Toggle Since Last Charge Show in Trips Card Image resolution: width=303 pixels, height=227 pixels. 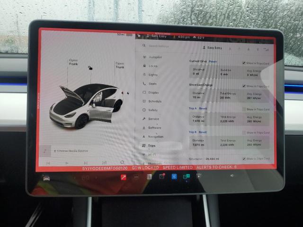(x=244, y=86)
